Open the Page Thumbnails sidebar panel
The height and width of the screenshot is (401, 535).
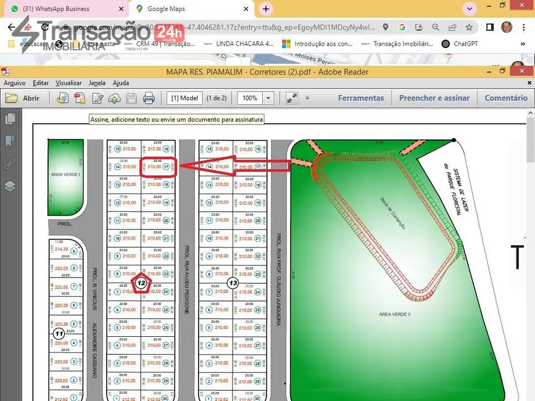coord(10,119)
